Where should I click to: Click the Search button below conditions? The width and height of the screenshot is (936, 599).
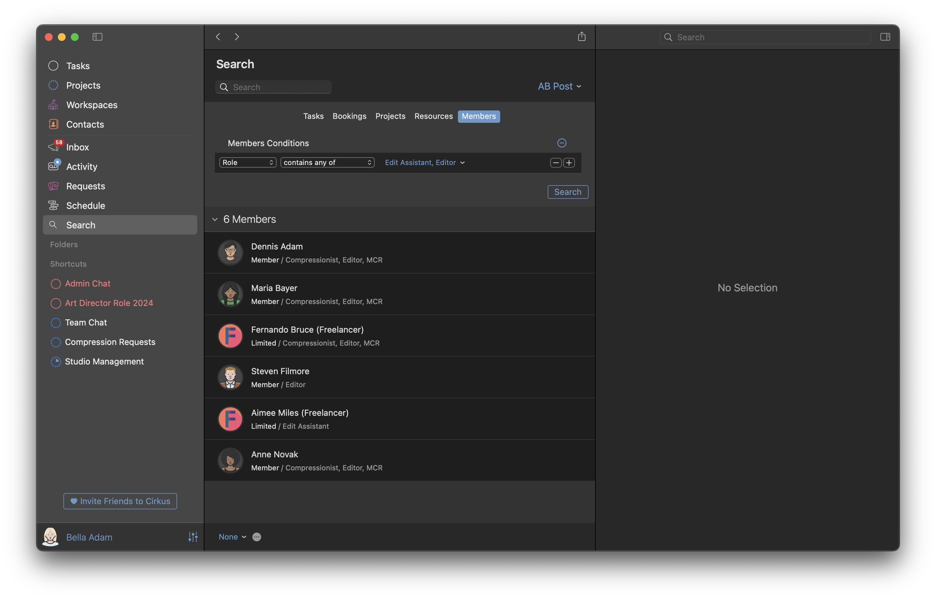click(x=567, y=192)
